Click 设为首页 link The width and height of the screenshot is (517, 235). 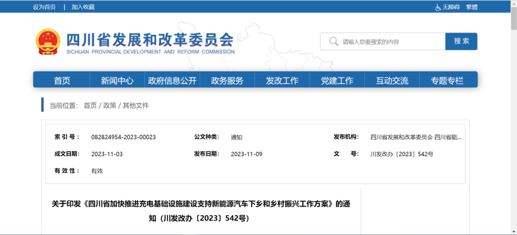click(44, 7)
